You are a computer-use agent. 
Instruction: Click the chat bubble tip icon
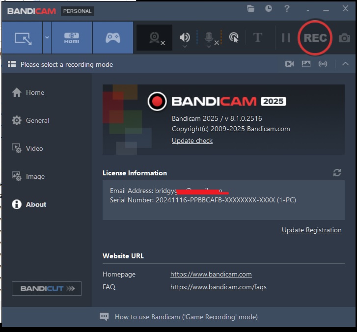[104, 316]
